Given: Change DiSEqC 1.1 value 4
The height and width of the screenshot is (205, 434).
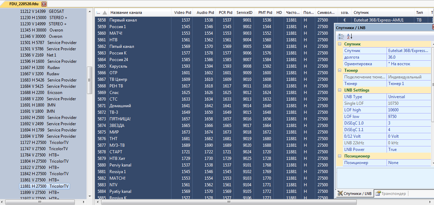Looking at the screenshot, I should coord(409,130).
